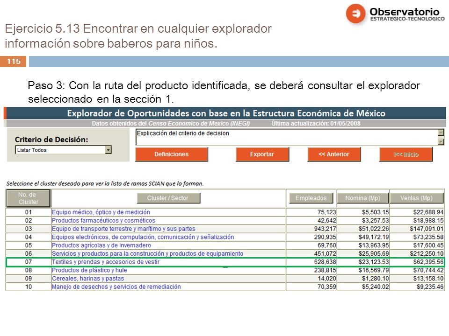Select sales value $9,235.46

pyautogui.click(x=430, y=287)
